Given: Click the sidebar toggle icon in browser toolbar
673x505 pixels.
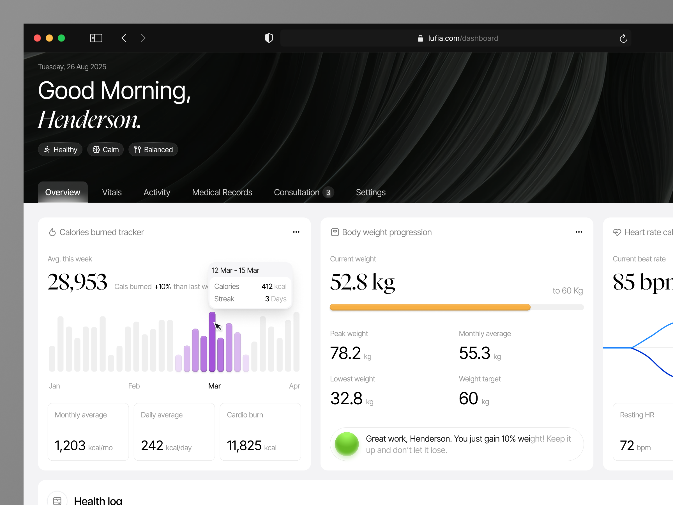Looking at the screenshot, I should pyautogui.click(x=96, y=38).
